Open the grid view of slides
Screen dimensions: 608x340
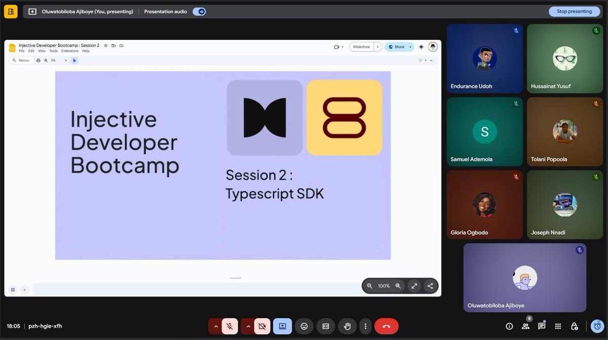click(13, 290)
